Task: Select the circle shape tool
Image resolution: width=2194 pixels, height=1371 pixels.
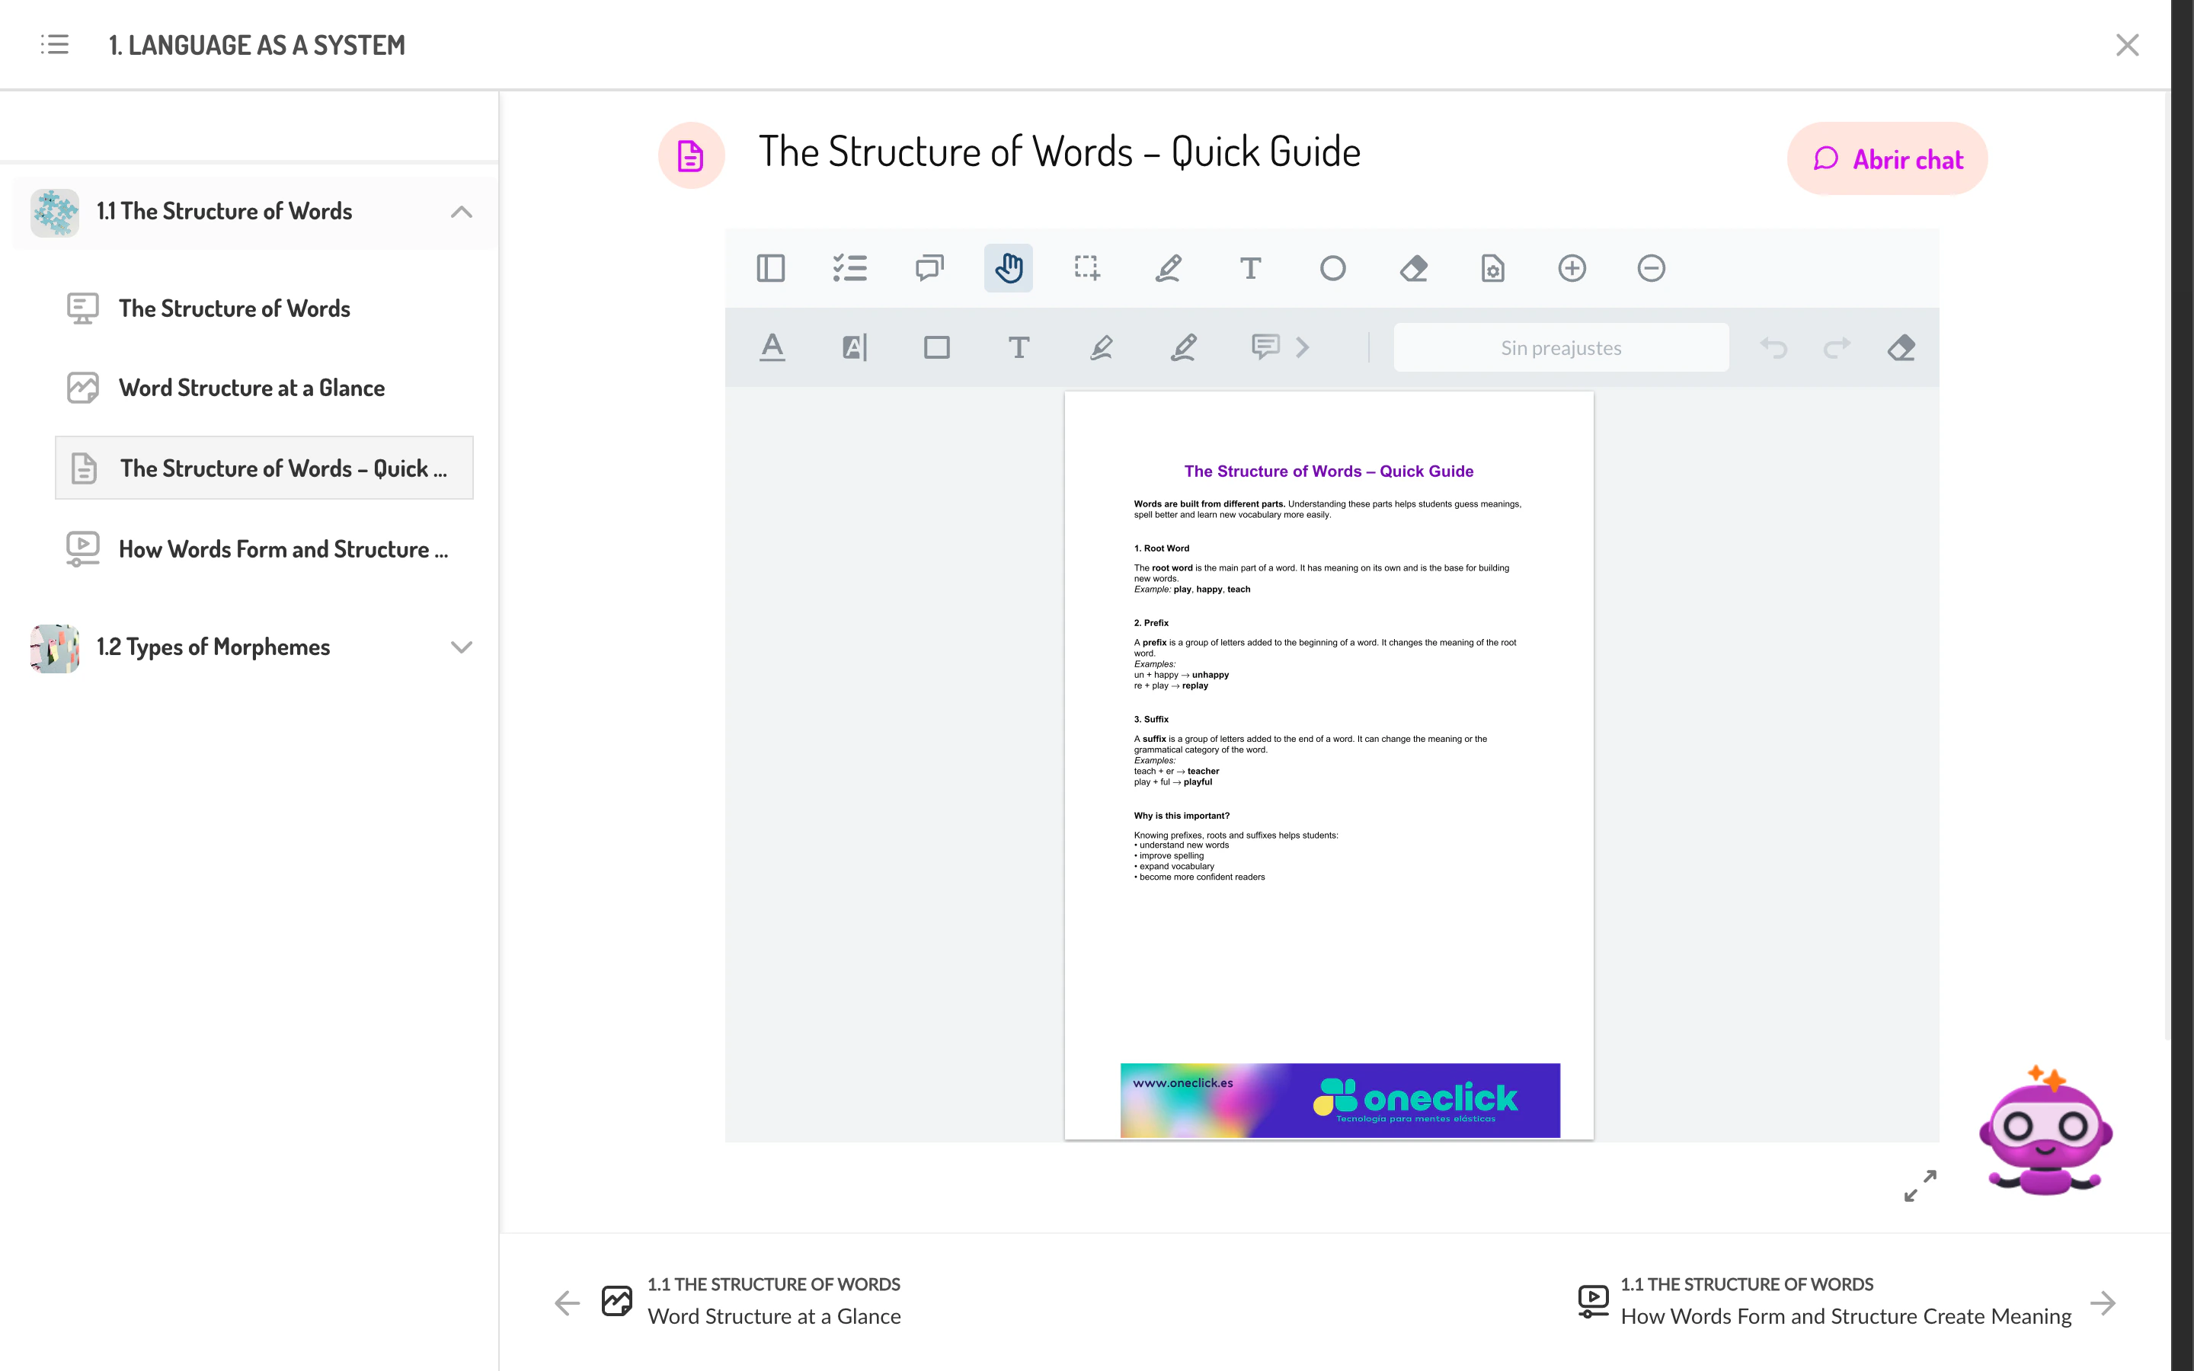Action: pos(1332,268)
